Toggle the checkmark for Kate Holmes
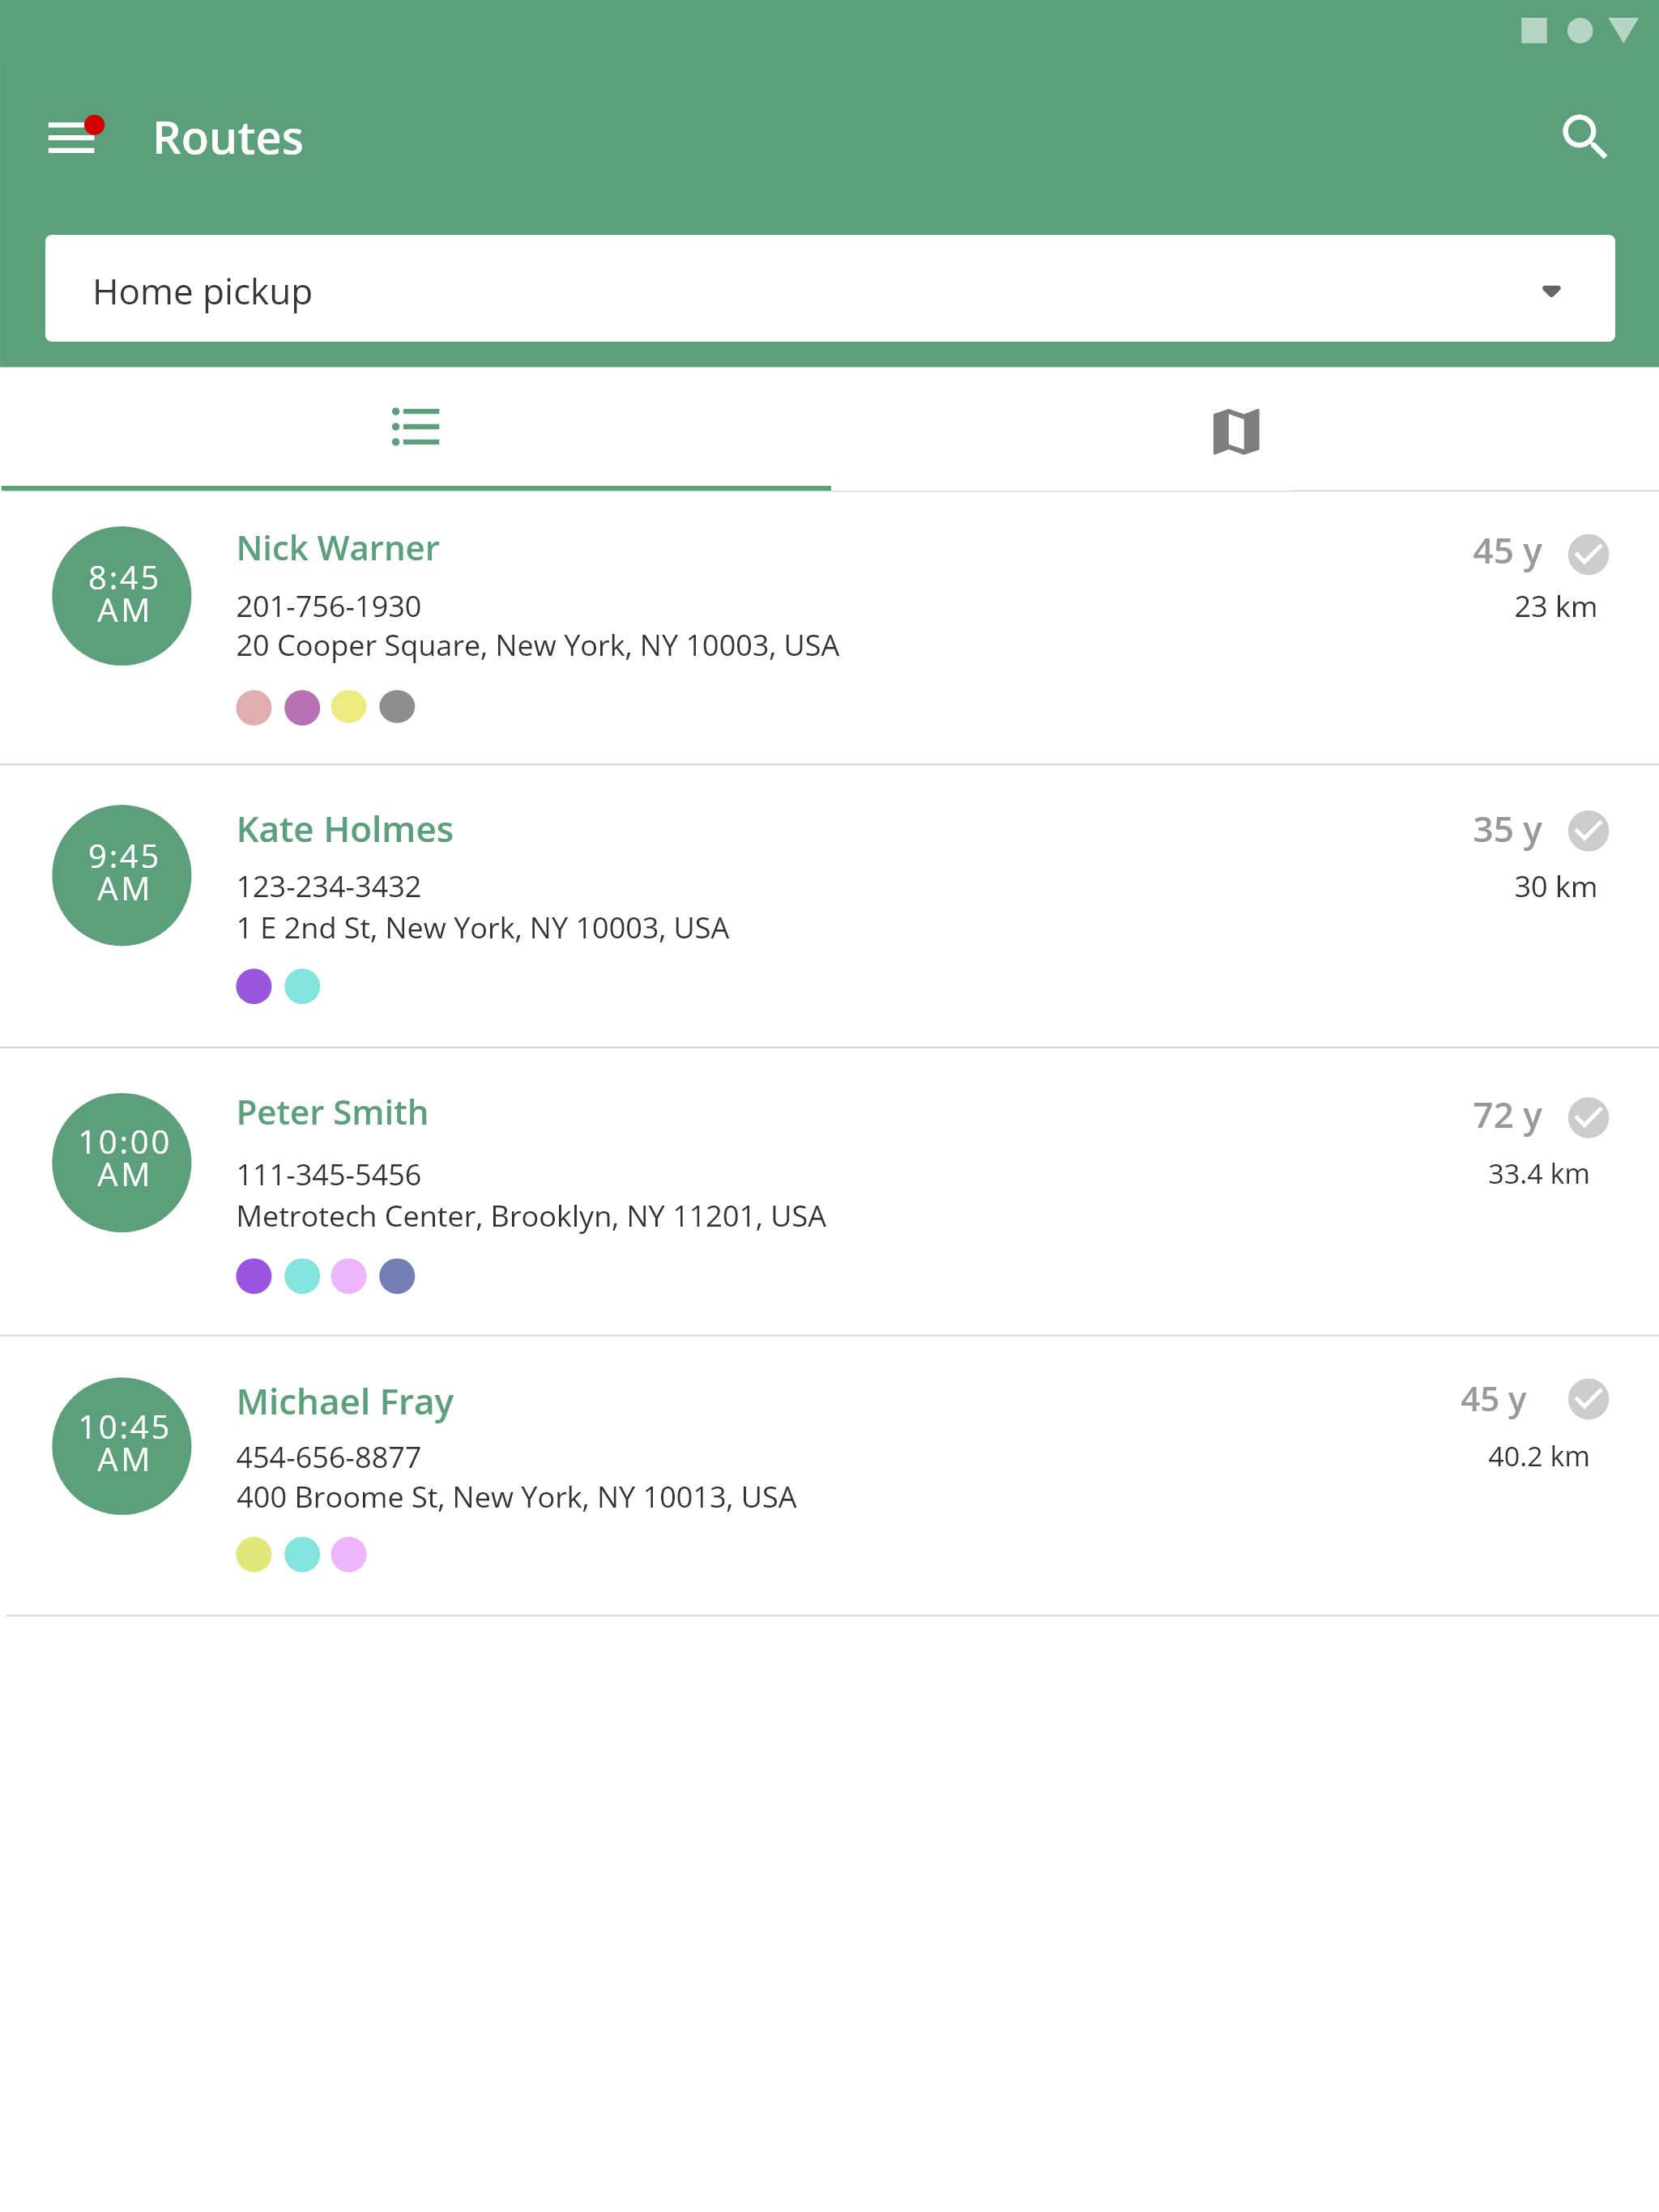Image resolution: width=1659 pixels, height=2212 pixels. tap(1588, 830)
